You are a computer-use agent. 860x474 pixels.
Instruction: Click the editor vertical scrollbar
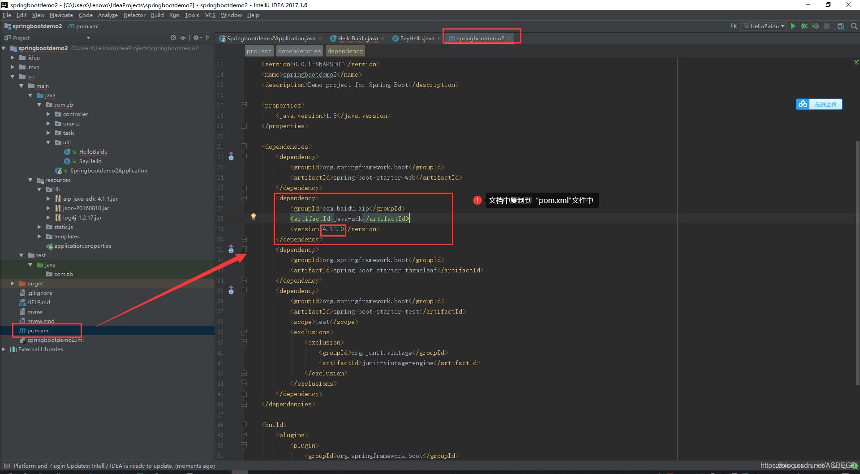857,262
